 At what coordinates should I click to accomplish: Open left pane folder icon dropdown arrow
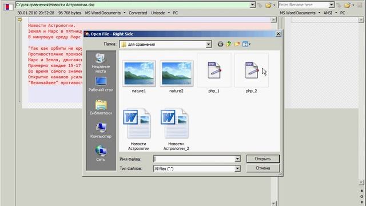coord(274,5)
